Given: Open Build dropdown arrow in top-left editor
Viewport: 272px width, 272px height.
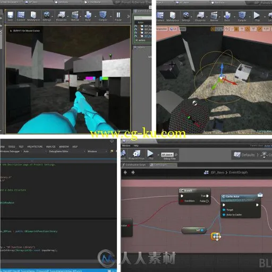Looking at the screenshot, I should pos(95,16).
